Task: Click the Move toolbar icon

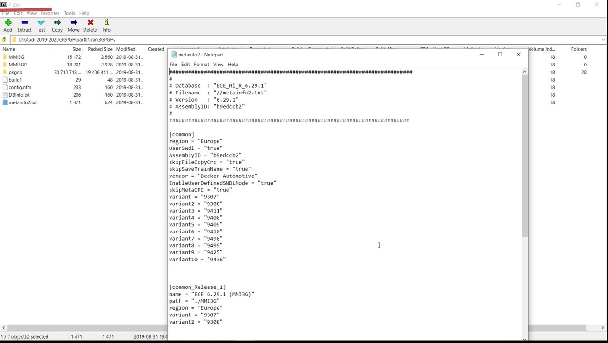Action: pyautogui.click(x=74, y=23)
